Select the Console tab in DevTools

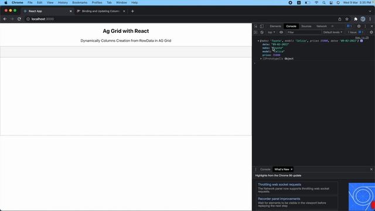(x=291, y=26)
